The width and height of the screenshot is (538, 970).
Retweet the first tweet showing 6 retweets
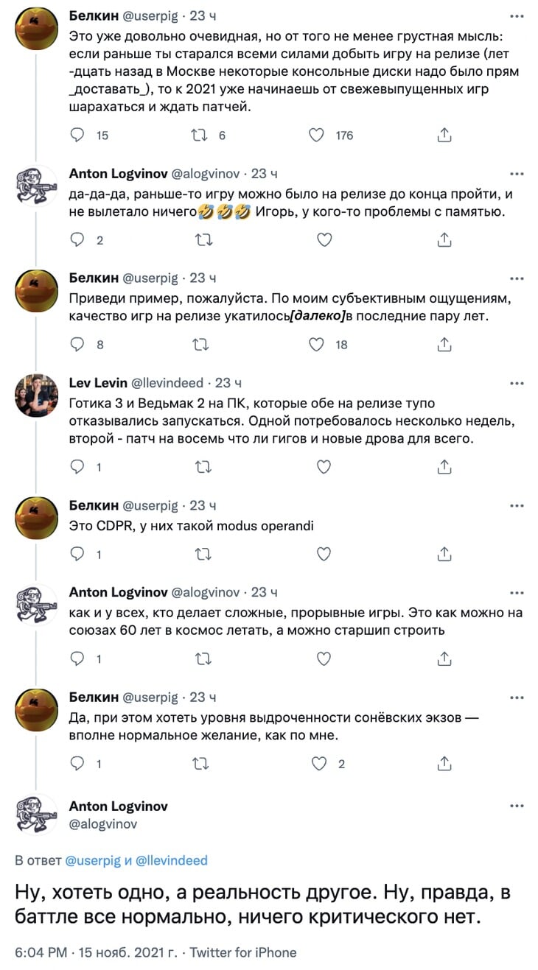point(199,136)
